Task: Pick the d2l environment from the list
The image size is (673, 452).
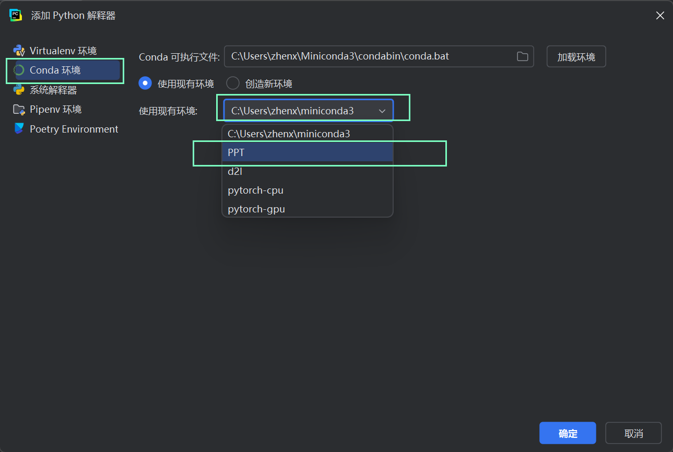Action: pyautogui.click(x=308, y=171)
